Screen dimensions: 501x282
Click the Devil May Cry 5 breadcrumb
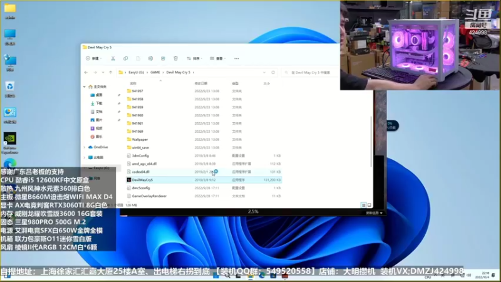point(178,73)
